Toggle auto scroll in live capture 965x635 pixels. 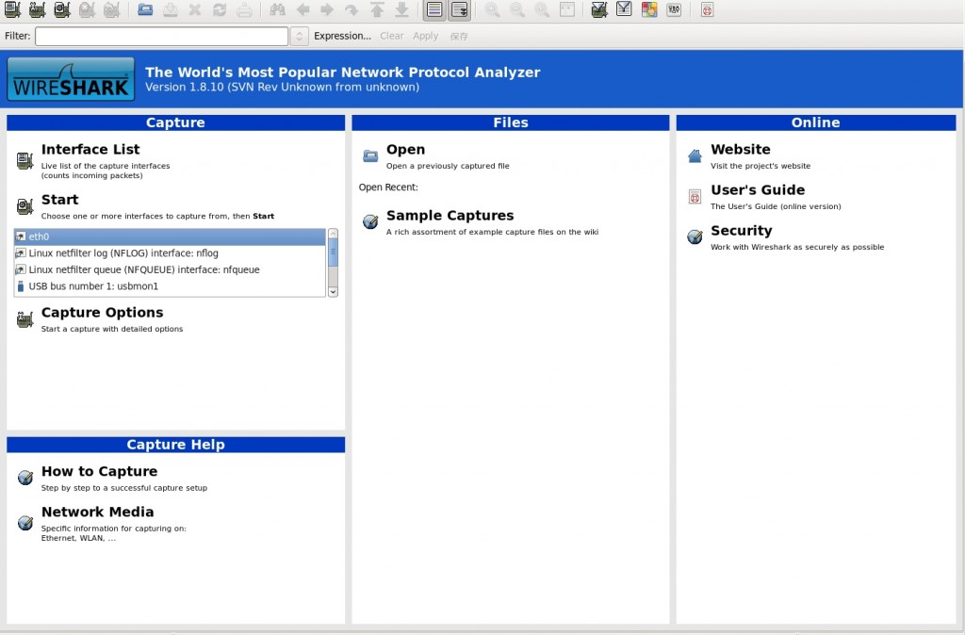click(459, 9)
